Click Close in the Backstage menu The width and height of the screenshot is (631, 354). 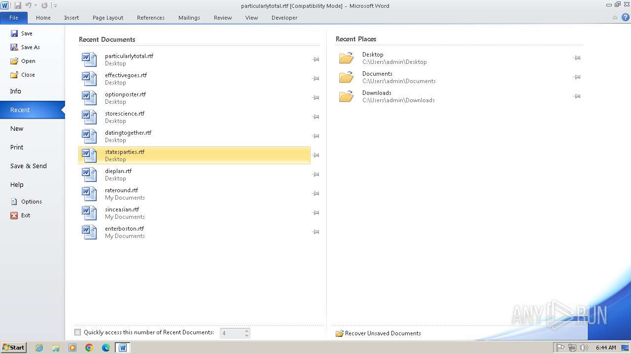tap(23, 75)
